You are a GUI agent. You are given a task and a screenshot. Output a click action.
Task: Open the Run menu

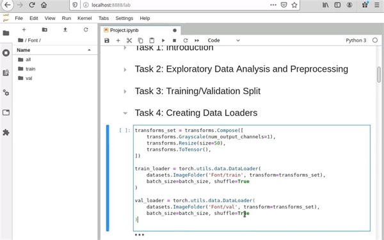67,18
